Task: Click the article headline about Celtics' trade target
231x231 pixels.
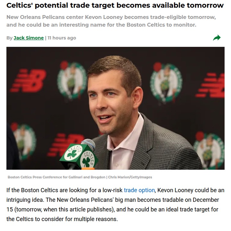Action: [115, 5]
